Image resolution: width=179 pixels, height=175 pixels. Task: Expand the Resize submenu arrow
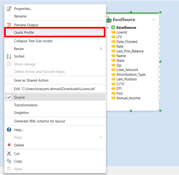[101, 49]
